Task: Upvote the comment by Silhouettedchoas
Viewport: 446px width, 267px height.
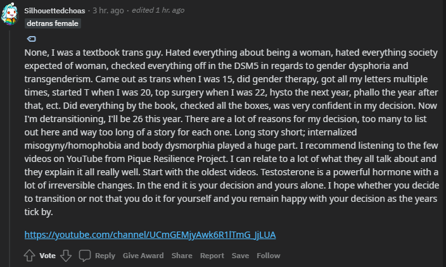Action: [x=29, y=256]
